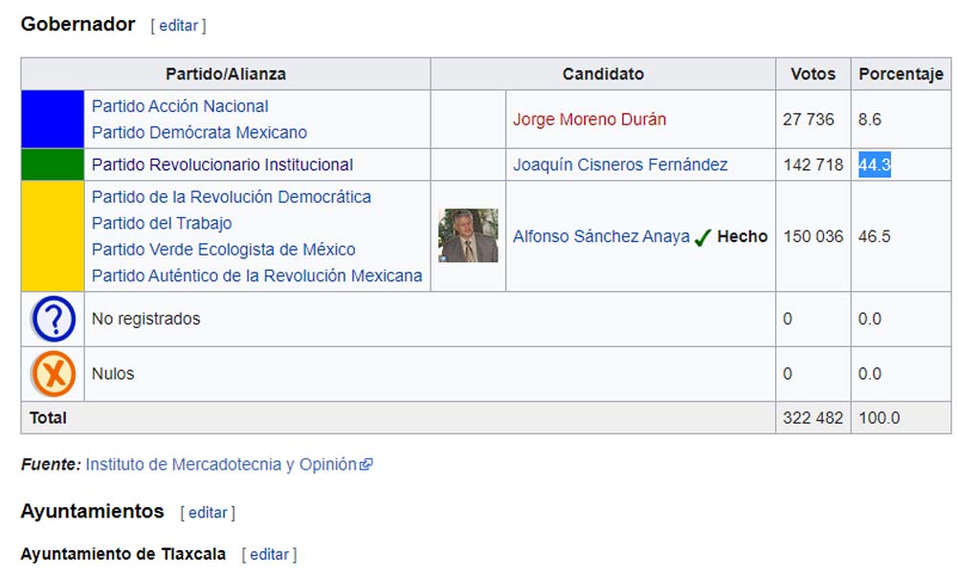This screenshot has width=957, height=574.
Task: Open Partido Demócrata Mexicano link
Action: coord(200,132)
